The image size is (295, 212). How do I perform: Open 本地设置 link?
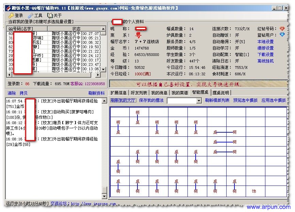[x=265, y=42]
